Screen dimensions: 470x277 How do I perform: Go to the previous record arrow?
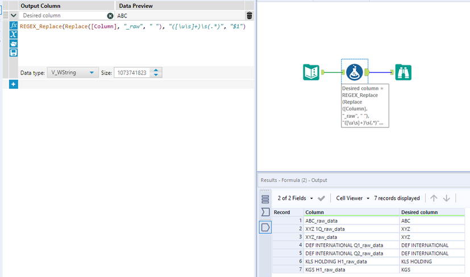pyautogui.click(x=434, y=198)
